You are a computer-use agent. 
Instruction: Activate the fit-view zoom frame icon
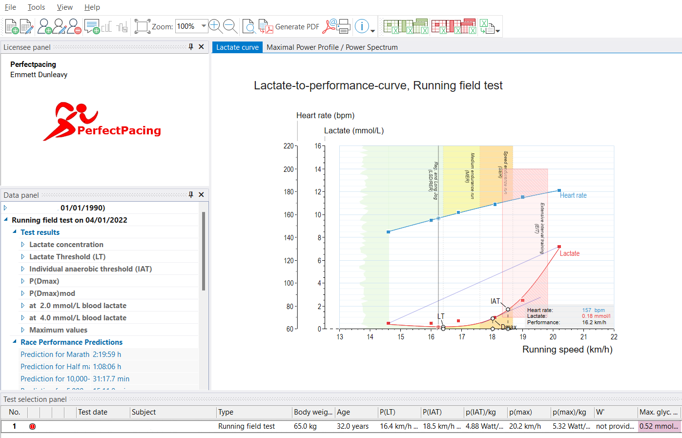coord(141,26)
